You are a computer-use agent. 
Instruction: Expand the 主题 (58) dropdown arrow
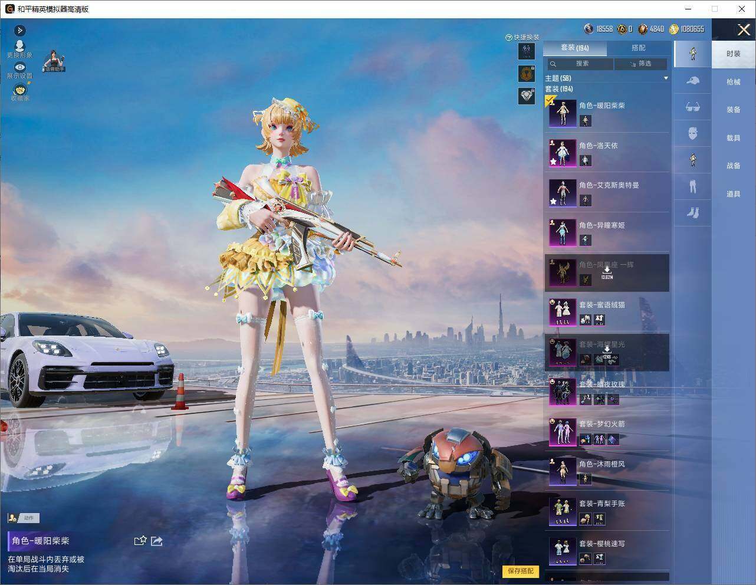point(666,78)
